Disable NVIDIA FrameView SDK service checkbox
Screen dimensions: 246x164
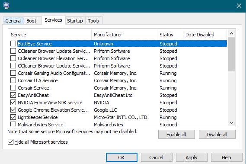(13, 103)
